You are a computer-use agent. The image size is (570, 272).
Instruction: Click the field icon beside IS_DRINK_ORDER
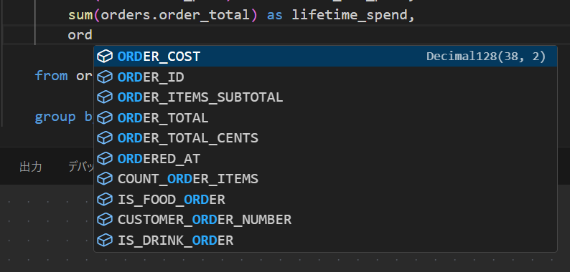[105, 240]
